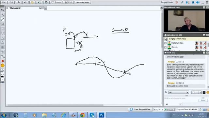This screenshot has height=118, width=209.
Task: Select the triangle shape tool
Action: [3, 43]
